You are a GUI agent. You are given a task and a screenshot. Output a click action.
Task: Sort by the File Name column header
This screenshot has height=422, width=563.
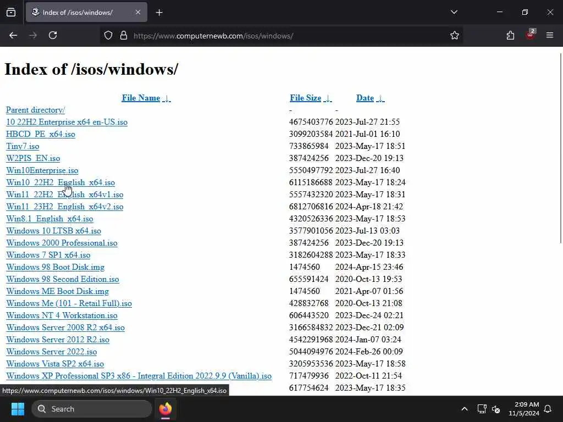pos(141,98)
